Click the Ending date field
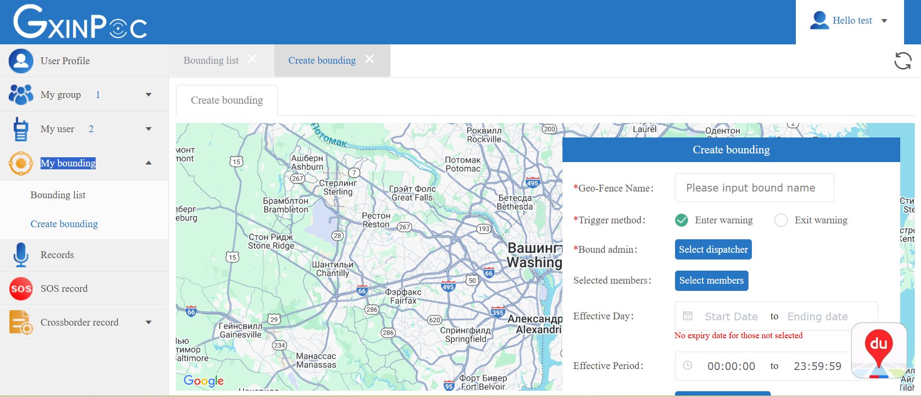 pos(818,316)
